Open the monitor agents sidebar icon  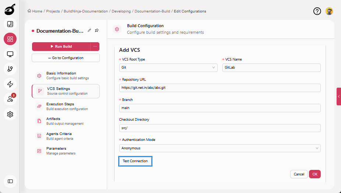(x=10, y=54)
